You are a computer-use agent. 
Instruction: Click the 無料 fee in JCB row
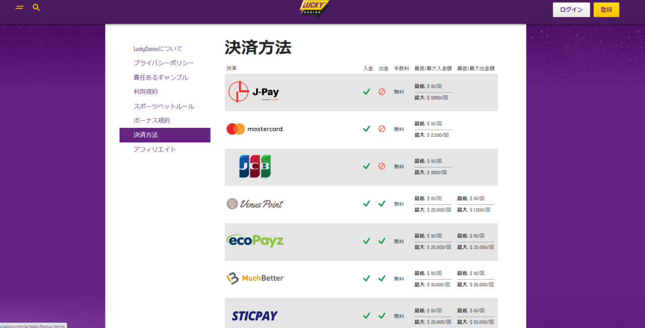[x=399, y=167]
